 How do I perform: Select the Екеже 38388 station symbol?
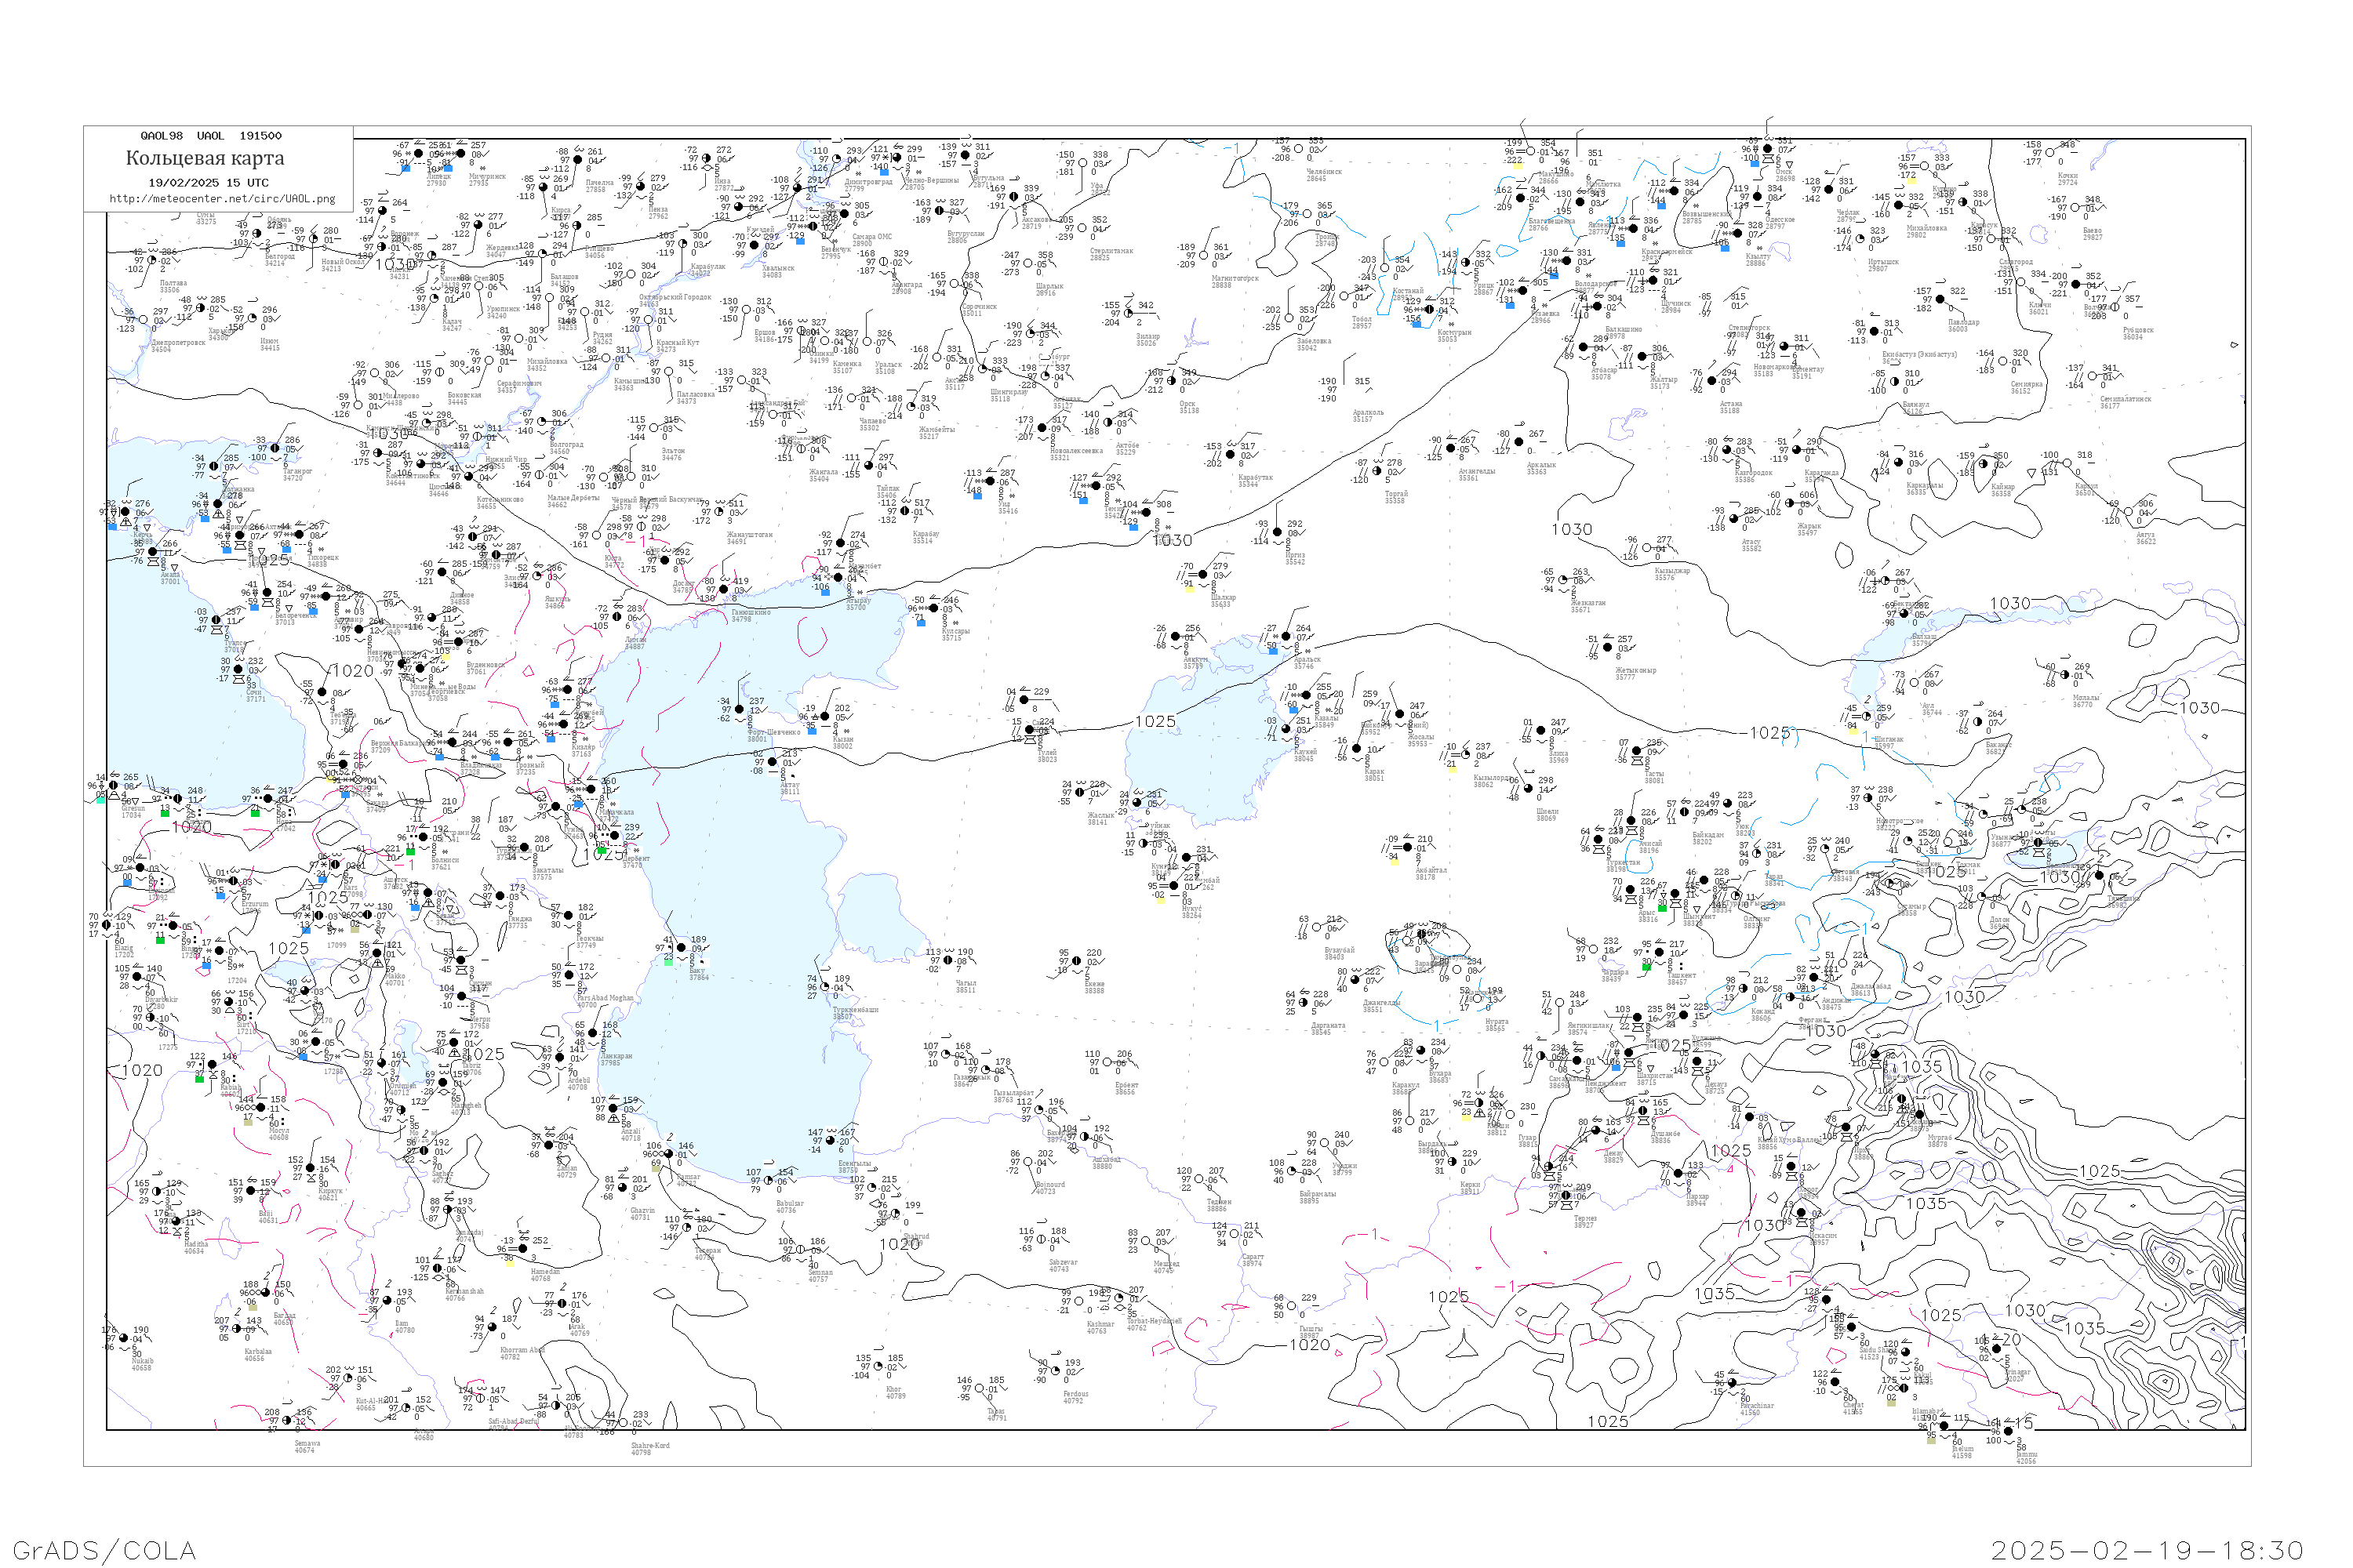pyautogui.click(x=1076, y=962)
